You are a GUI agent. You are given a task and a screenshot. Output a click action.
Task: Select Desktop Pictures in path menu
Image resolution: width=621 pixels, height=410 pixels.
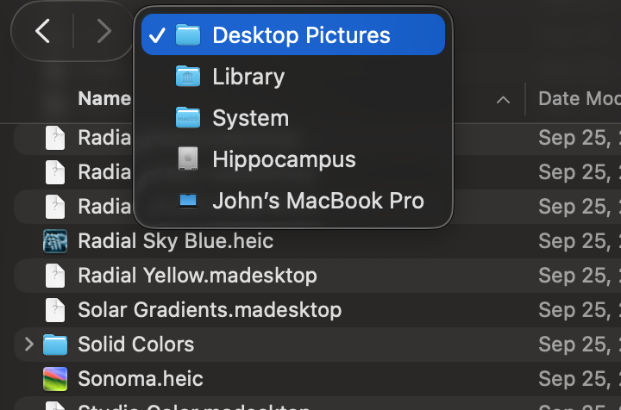point(301,35)
